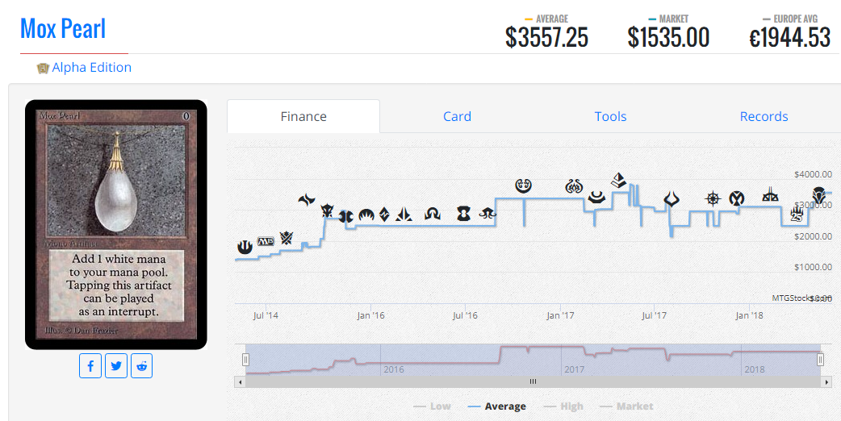Click the omega-shaped set symbol before Jul '16
841x421 pixels.
[x=433, y=215]
